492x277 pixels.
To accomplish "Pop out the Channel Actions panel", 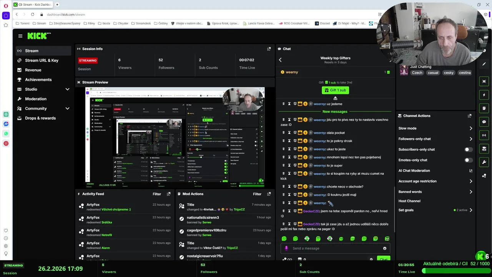I will pyautogui.click(x=469, y=116).
